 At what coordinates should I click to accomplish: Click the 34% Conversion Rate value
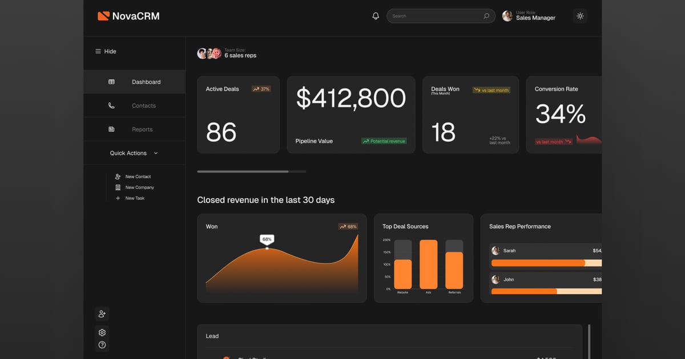pos(561,114)
